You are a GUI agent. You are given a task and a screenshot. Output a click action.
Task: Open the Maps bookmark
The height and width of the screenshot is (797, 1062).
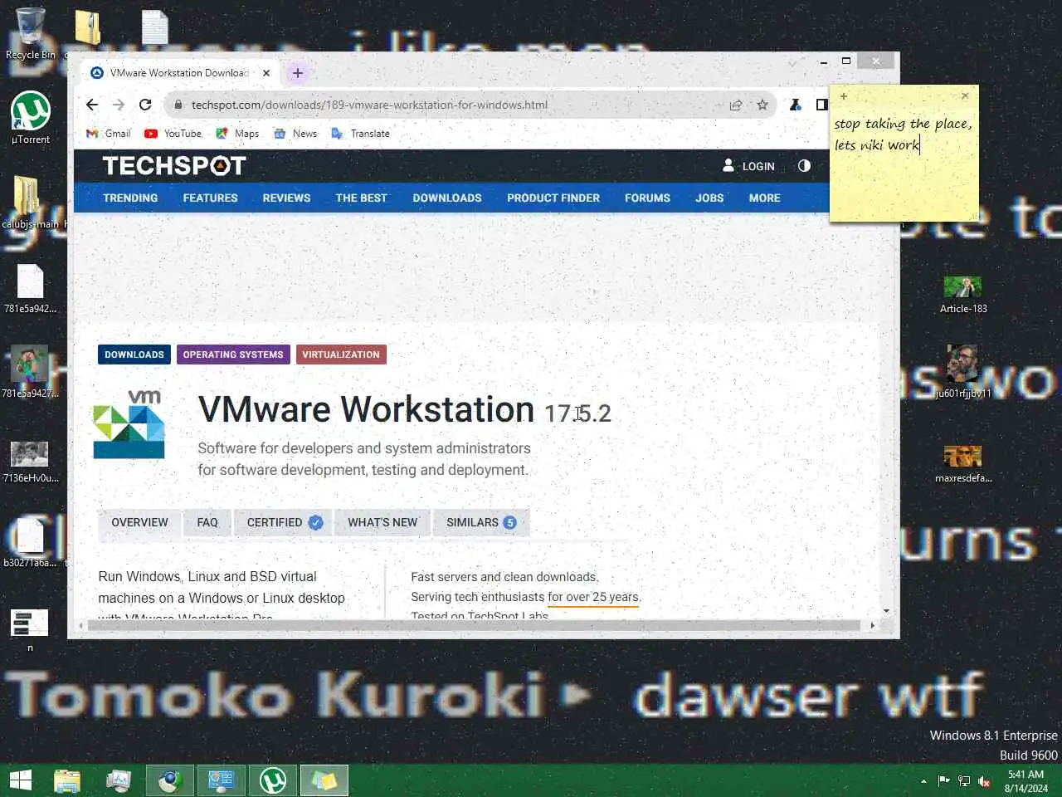(x=237, y=134)
